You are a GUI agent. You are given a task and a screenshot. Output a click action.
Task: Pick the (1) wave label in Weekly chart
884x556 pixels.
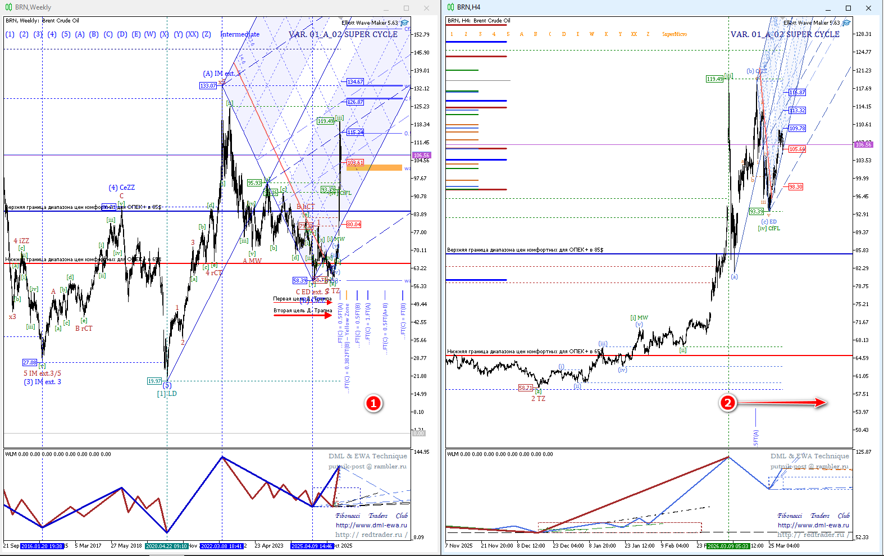coord(10,34)
